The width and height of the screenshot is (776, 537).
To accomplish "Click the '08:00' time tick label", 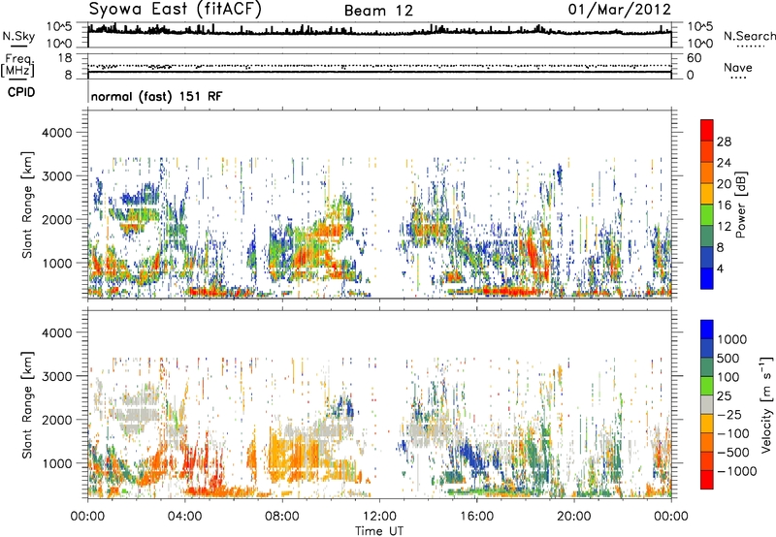I will point(282,517).
